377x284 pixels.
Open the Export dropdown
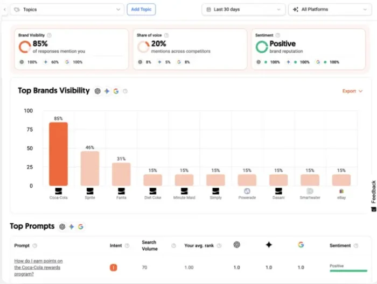pyautogui.click(x=352, y=91)
